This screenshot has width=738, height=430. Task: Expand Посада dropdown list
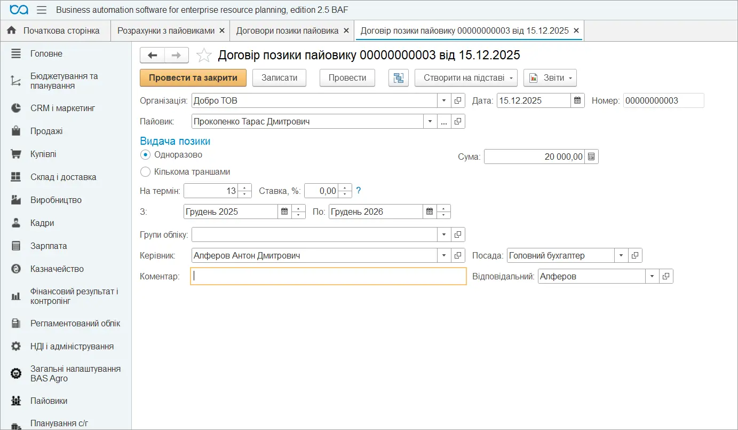(x=621, y=255)
